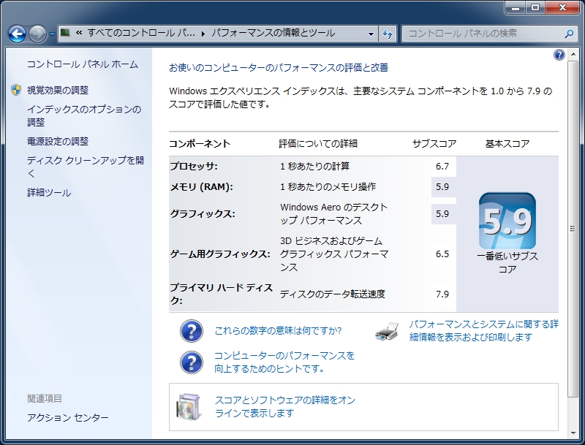Click the vertical scrollbar thumb
This screenshot has height=445, width=585.
(573, 229)
